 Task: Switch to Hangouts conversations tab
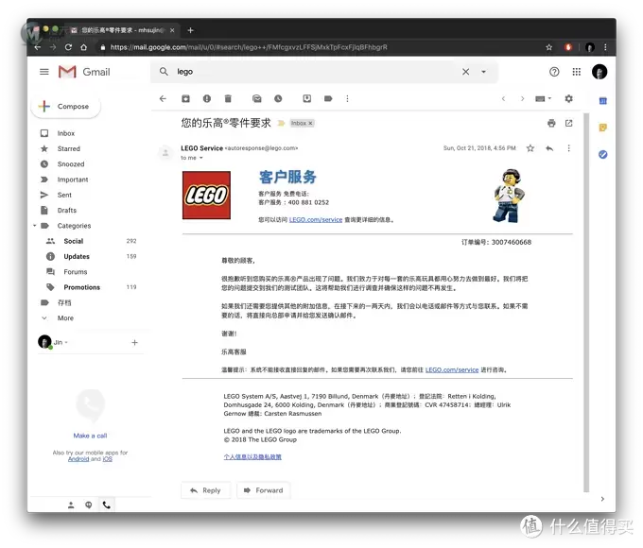click(x=89, y=505)
